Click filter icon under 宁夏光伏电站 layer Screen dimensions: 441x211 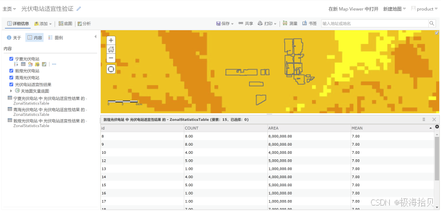tap(37, 64)
